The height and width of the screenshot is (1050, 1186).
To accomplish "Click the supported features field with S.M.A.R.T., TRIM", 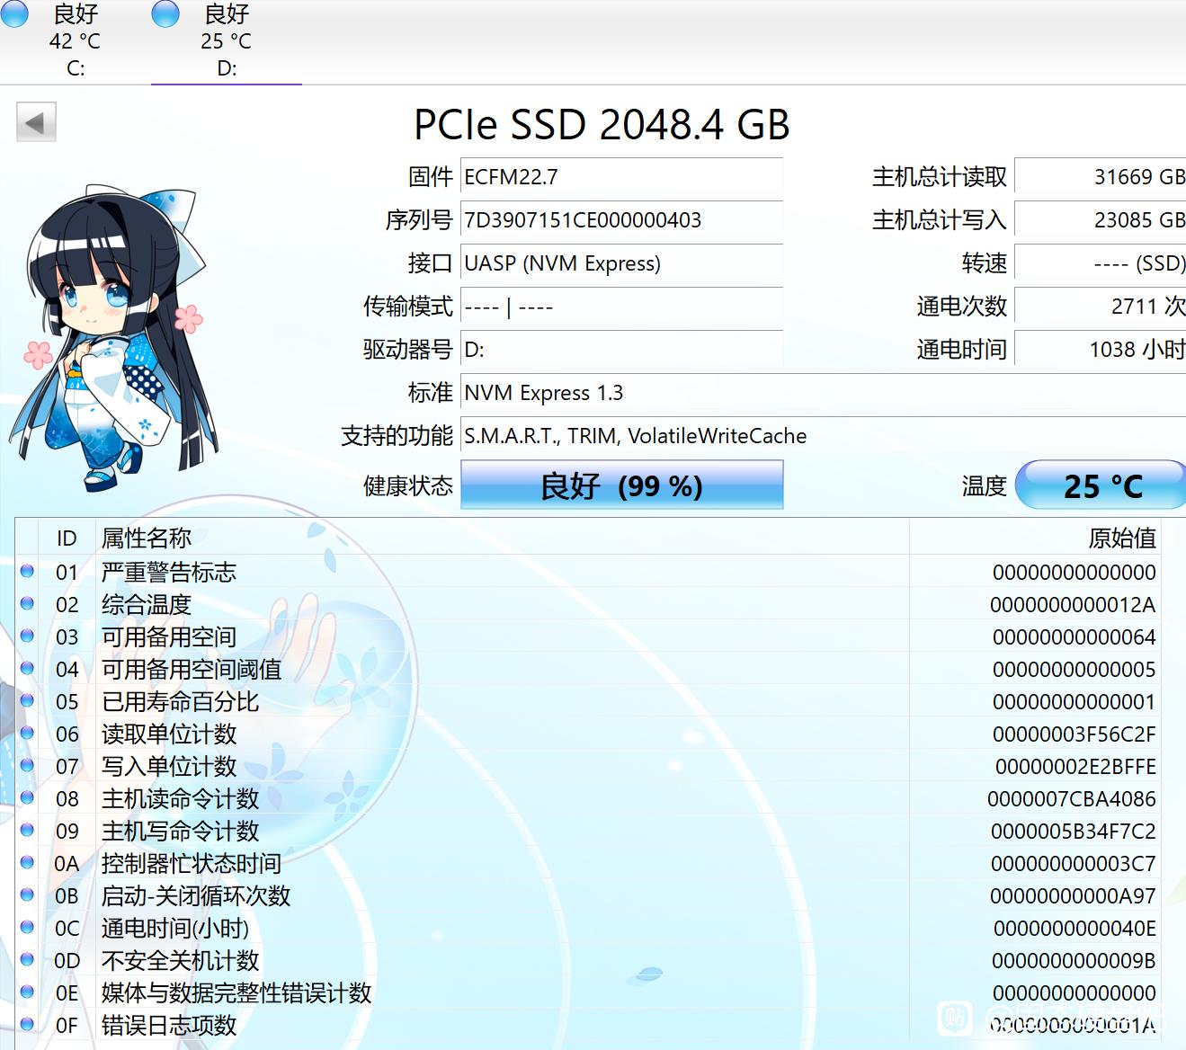I will click(823, 436).
